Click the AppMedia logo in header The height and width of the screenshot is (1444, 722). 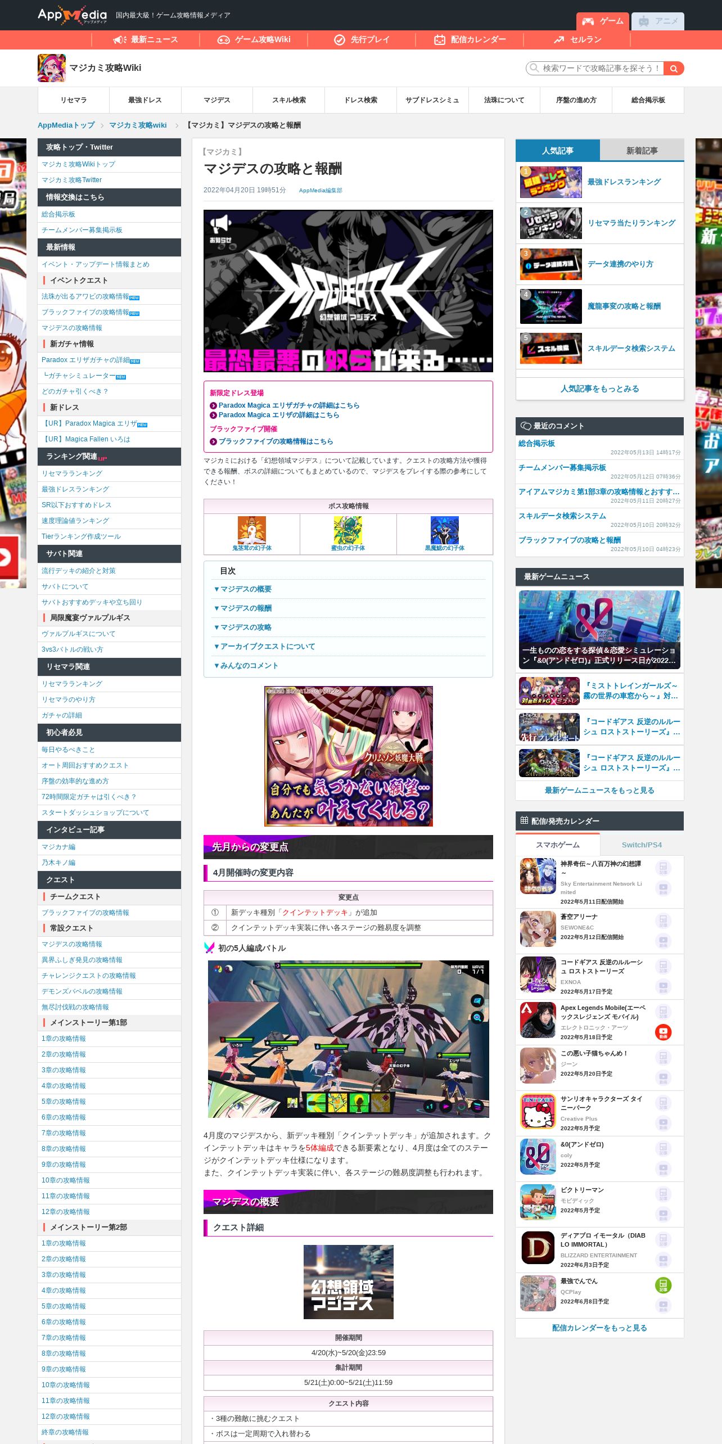[72, 15]
